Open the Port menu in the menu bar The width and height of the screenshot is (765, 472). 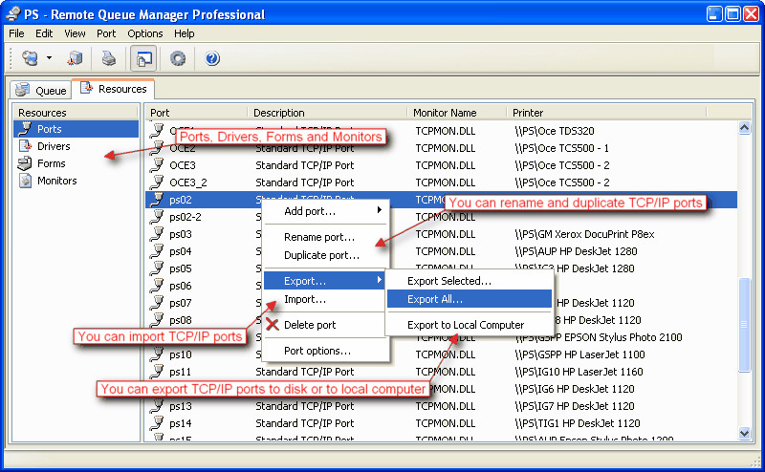(x=105, y=33)
